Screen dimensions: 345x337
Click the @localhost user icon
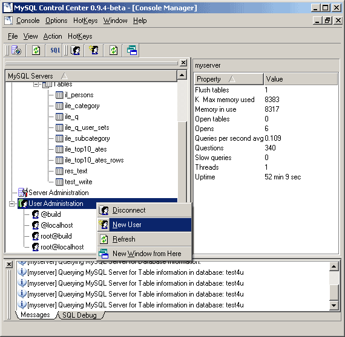tap(36, 225)
